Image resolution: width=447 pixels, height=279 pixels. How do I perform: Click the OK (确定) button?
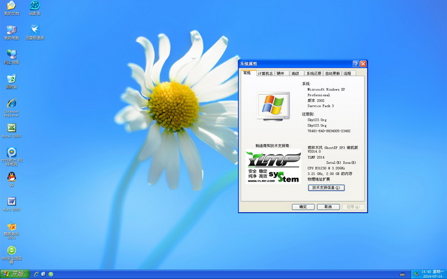(303, 206)
